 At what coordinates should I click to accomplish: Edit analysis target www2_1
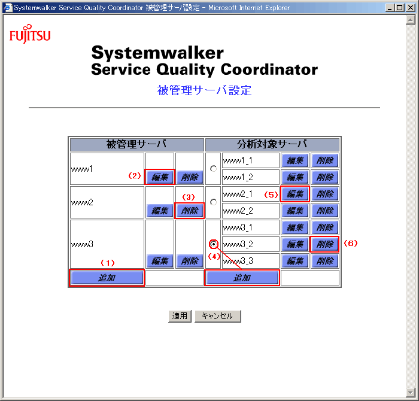[295, 194]
